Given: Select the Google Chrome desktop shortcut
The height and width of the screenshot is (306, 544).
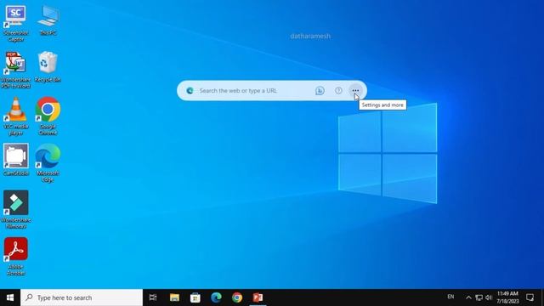Looking at the screenshot, I should (x=48, y=116).
